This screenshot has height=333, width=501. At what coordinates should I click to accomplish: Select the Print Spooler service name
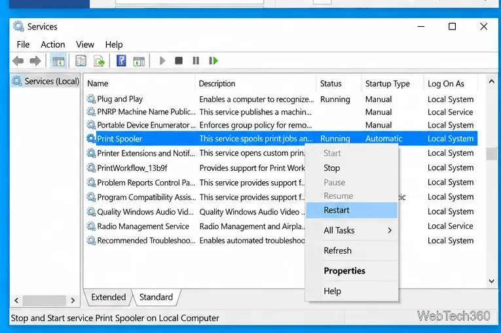pos(119,139)
